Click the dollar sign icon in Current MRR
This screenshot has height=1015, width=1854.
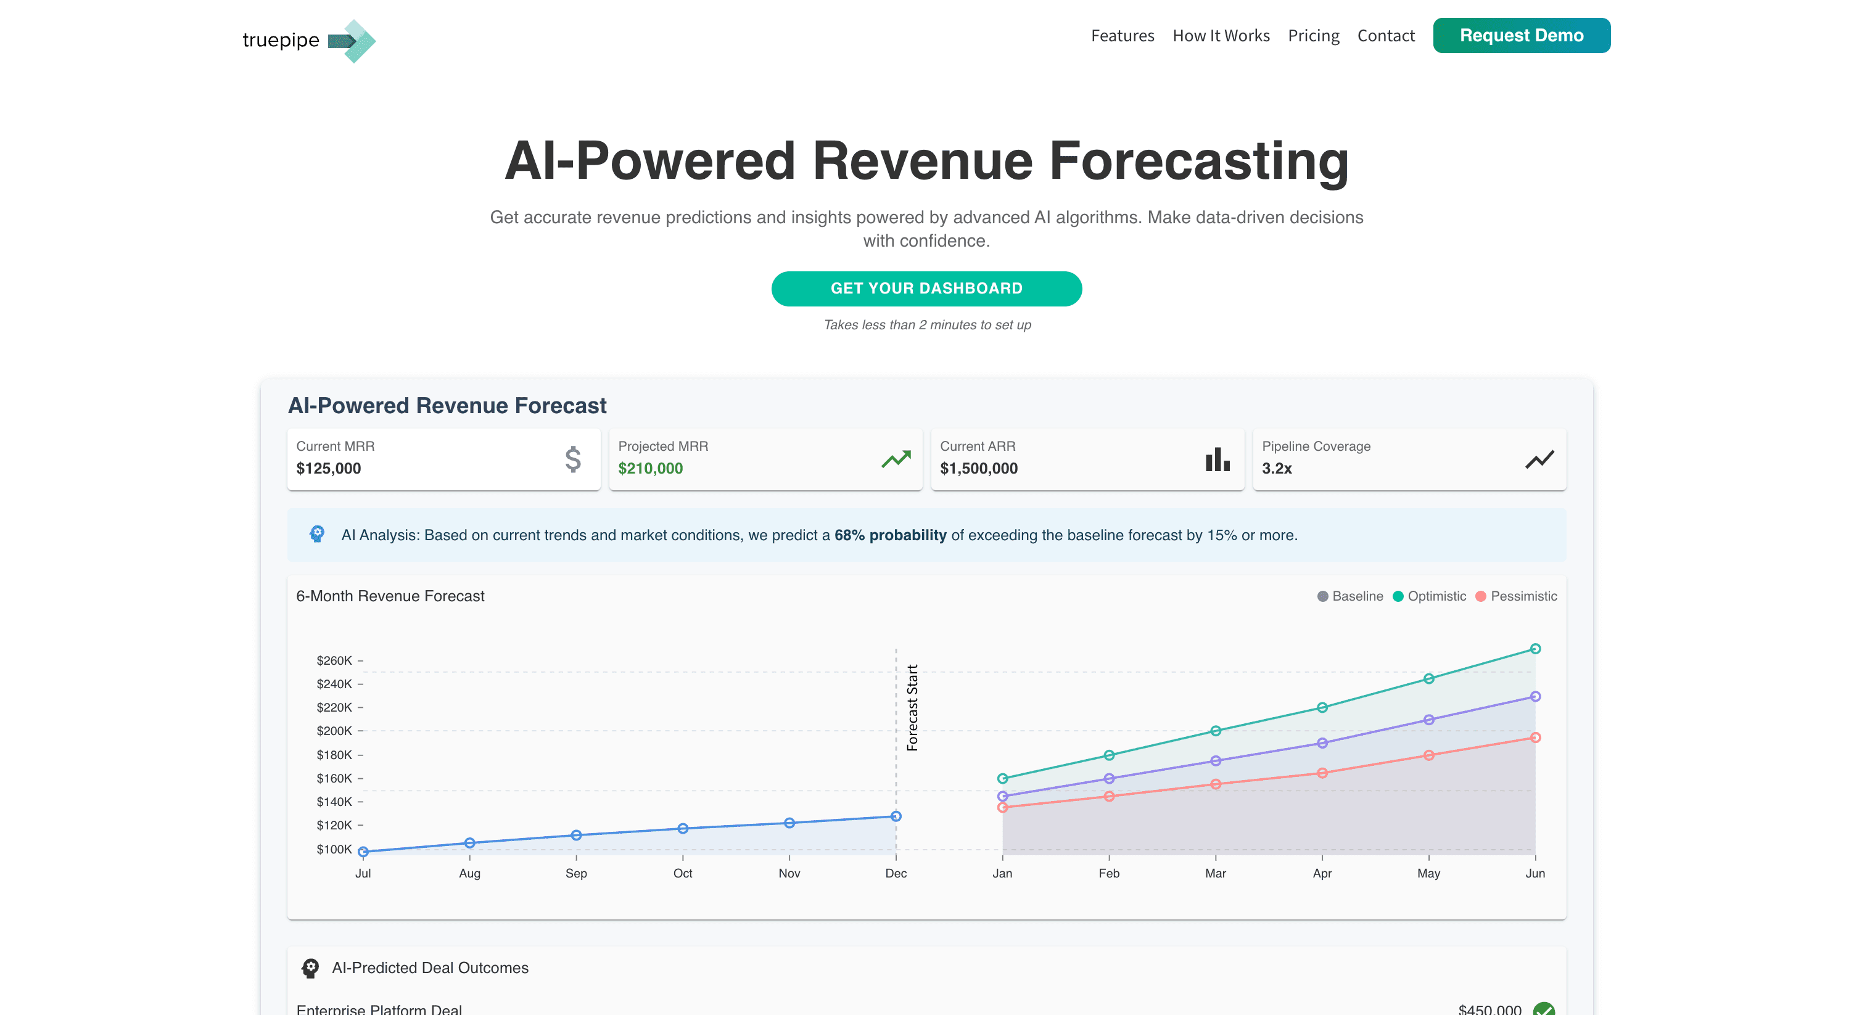(x=573, y=459)
